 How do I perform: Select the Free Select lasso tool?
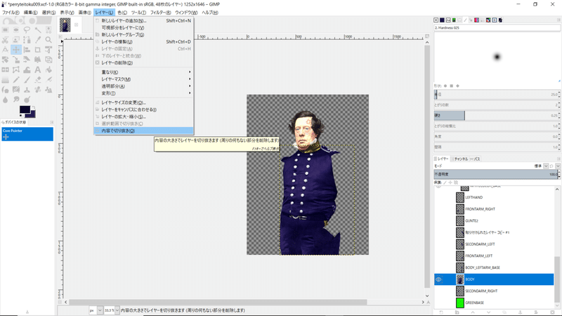coord(27,29)
